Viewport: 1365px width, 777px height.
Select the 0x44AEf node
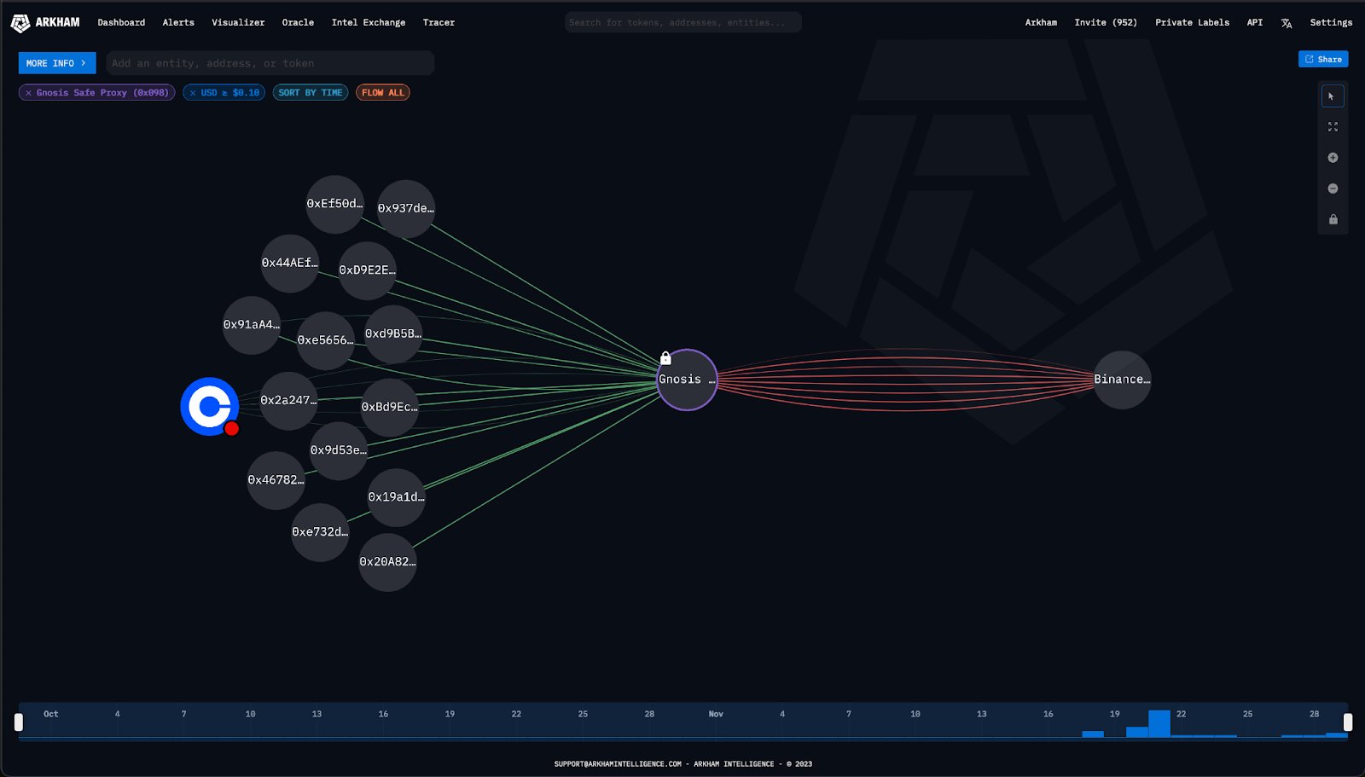pyautogui.click(x=289, y=263)
